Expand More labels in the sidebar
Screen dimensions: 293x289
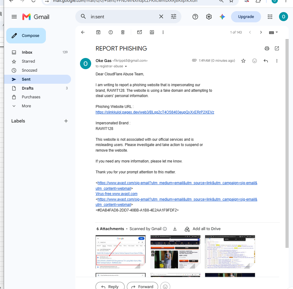[26, 106]
